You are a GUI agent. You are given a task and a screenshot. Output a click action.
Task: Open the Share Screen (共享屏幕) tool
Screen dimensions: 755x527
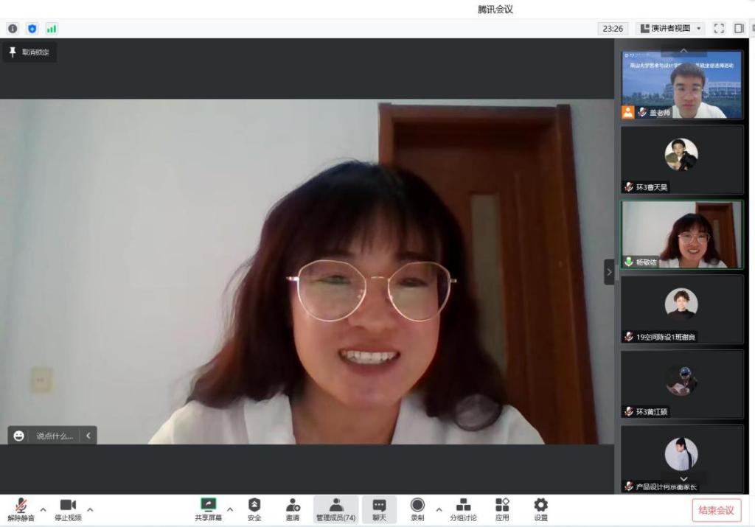coord(208,509)
